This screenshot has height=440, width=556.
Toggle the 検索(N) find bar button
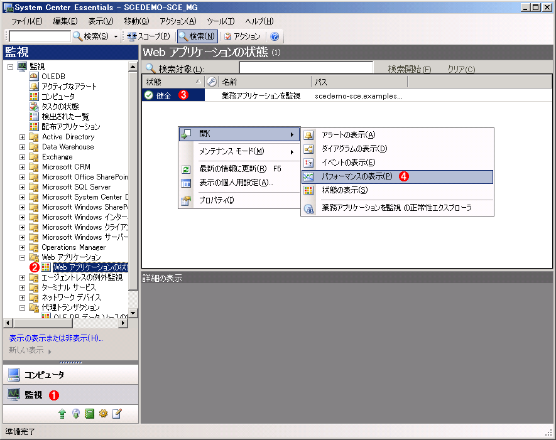coord(197,36)
